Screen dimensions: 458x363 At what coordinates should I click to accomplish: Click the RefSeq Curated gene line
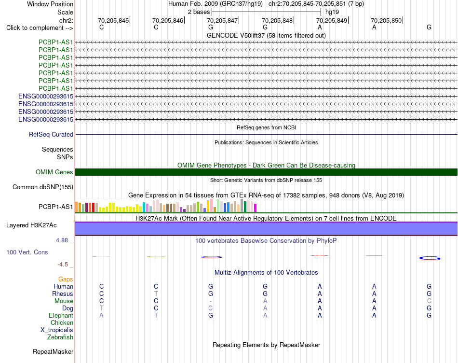pyautogui.click(x=266, y=135)
